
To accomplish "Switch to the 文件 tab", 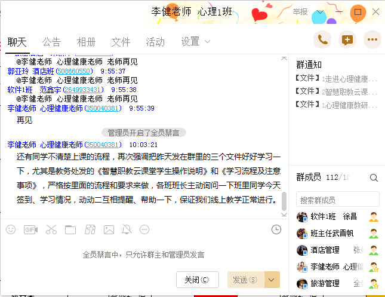I will tap(121, 42).
